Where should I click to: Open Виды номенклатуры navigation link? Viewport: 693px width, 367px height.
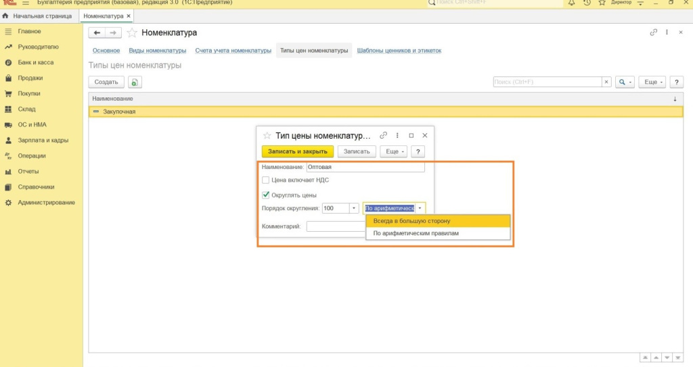click(x=157, y=51)
